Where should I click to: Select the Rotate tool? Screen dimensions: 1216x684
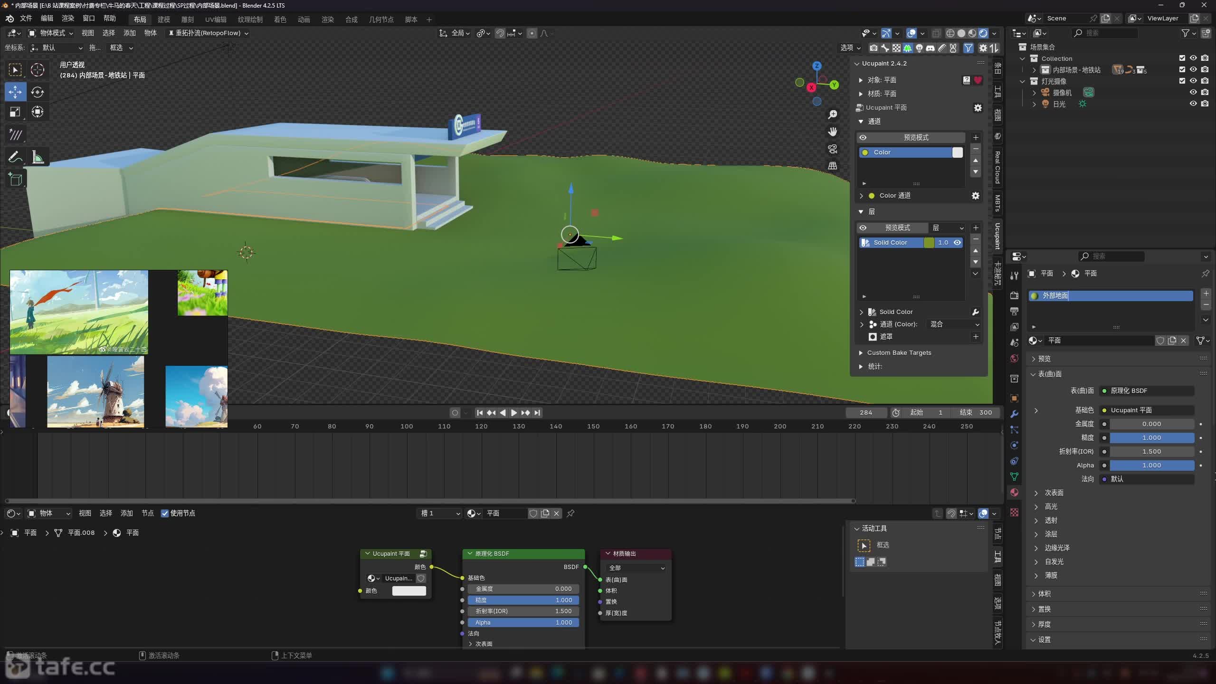37,92
